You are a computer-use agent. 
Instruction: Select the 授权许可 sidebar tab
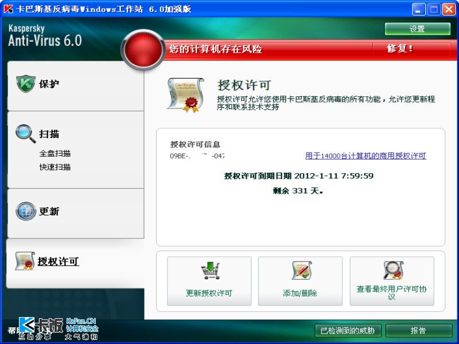59,261
